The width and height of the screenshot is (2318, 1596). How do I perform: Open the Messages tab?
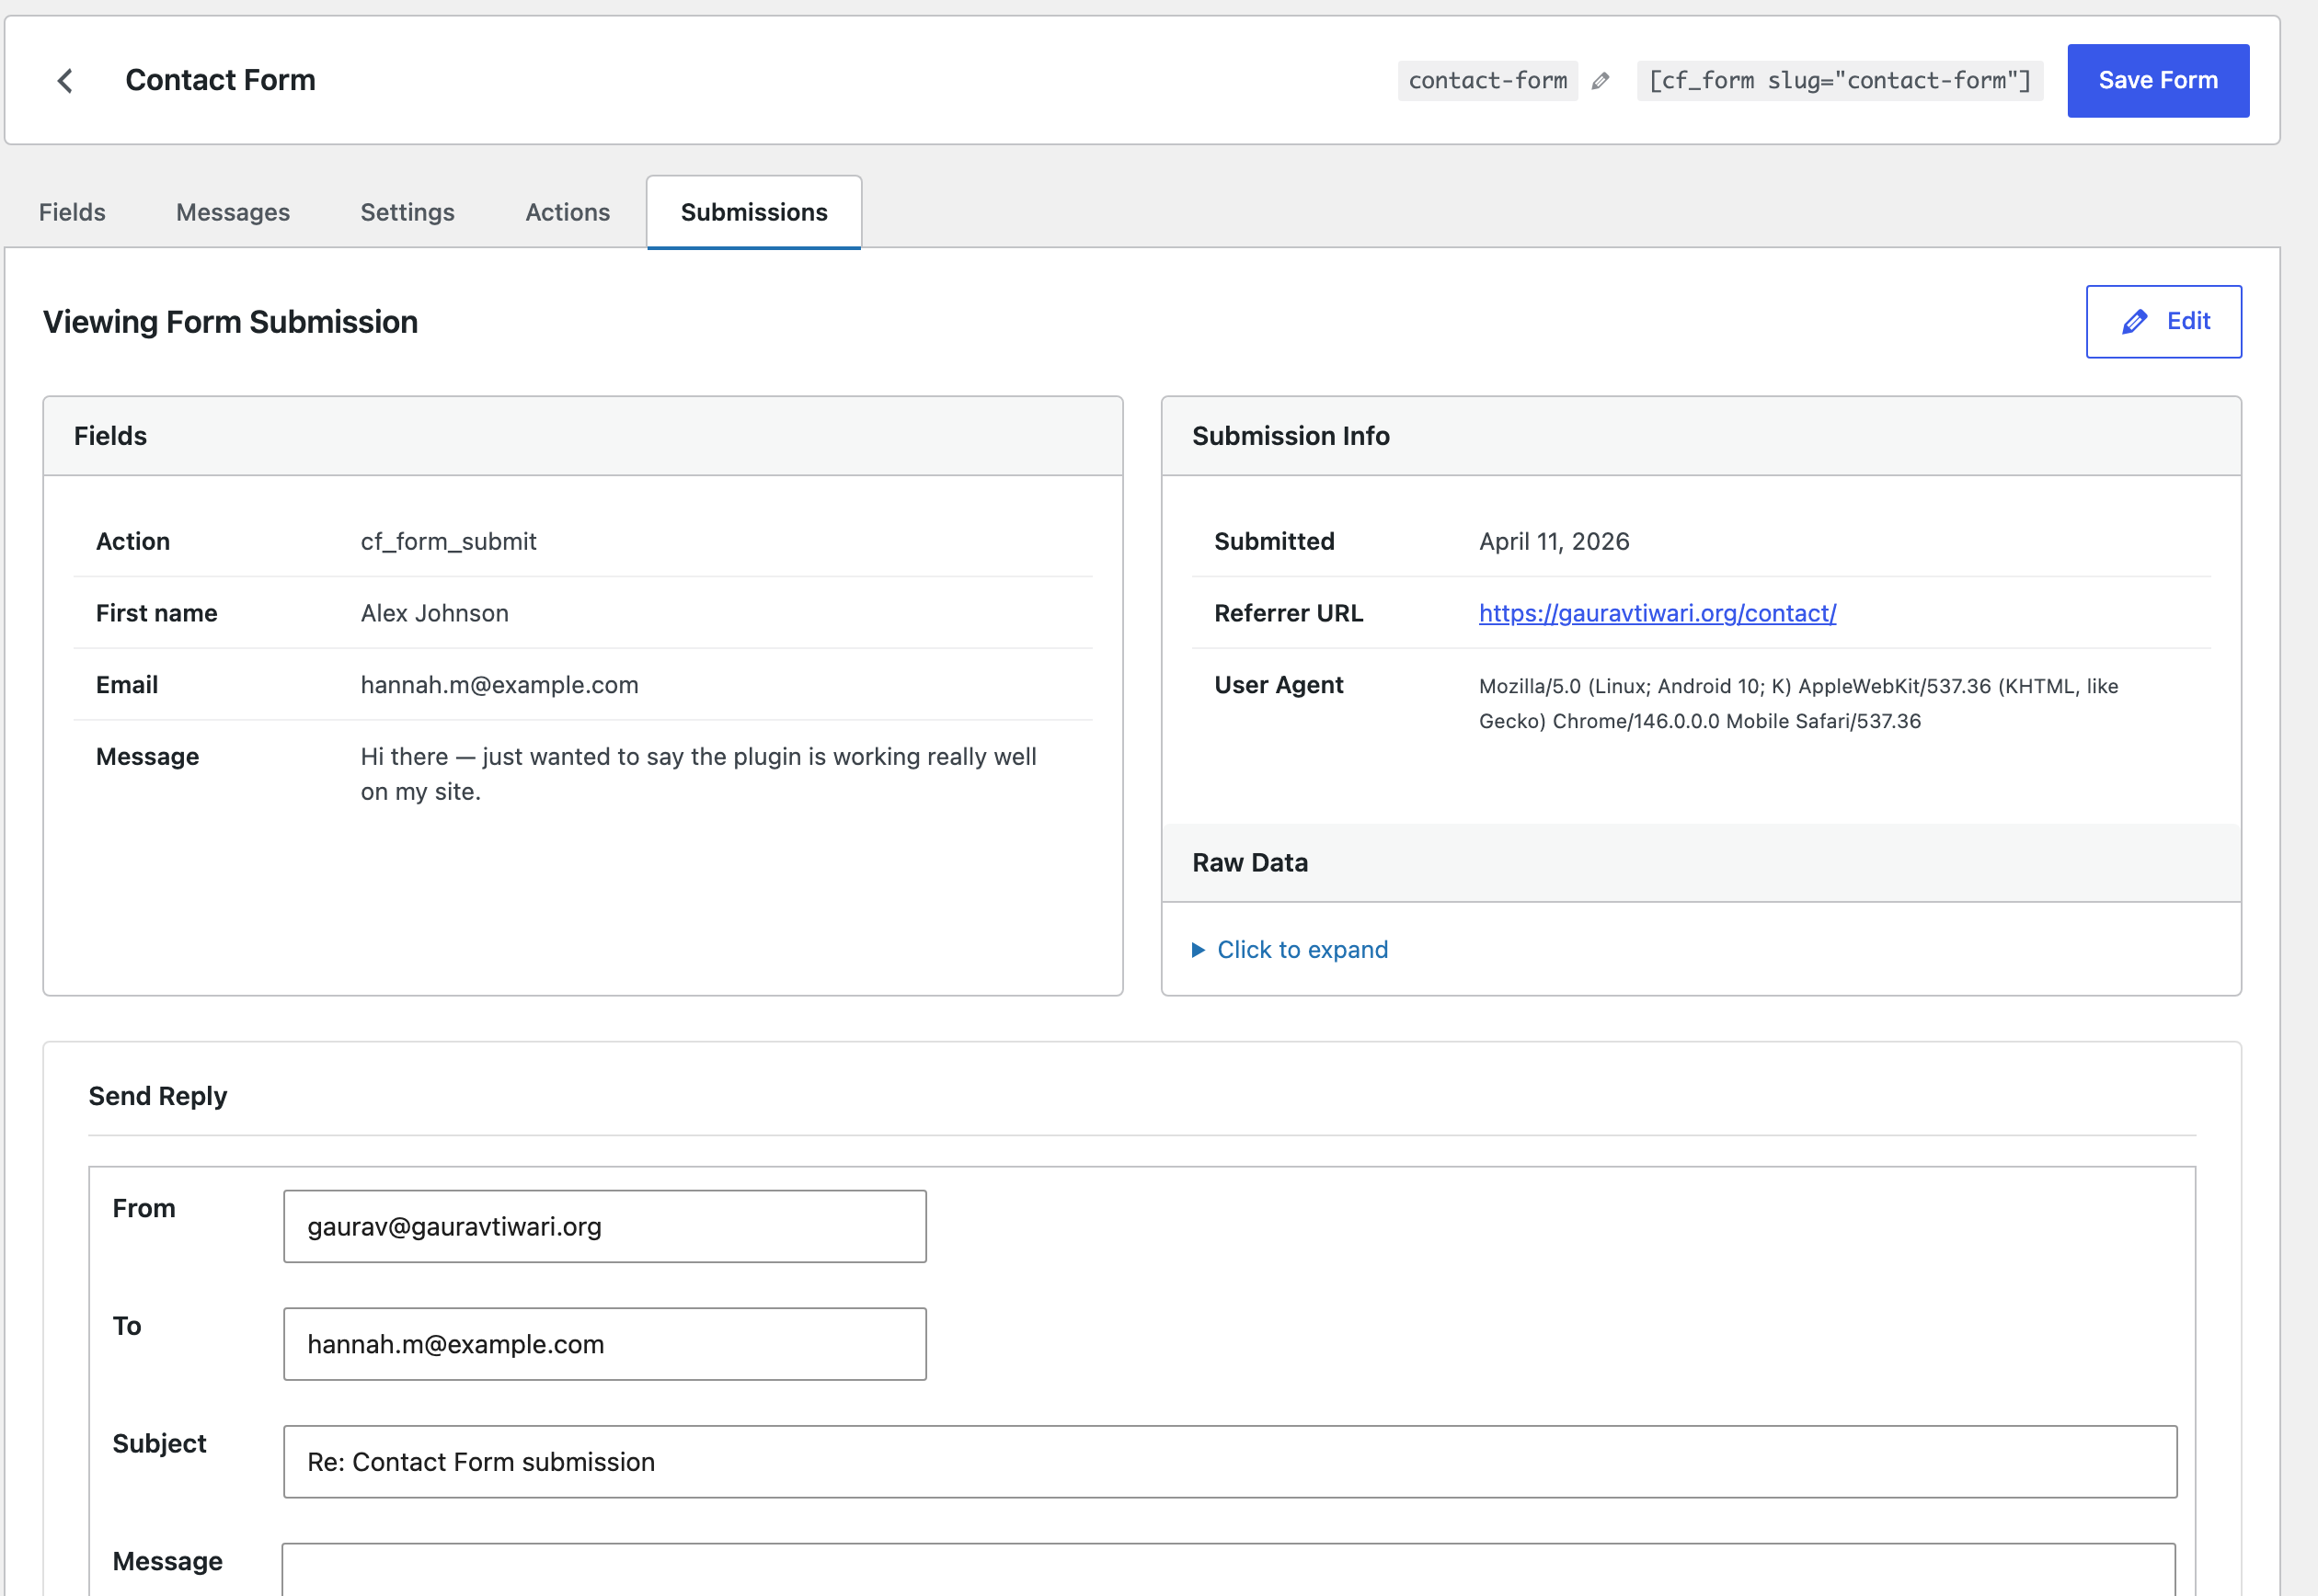pos(232,212)
